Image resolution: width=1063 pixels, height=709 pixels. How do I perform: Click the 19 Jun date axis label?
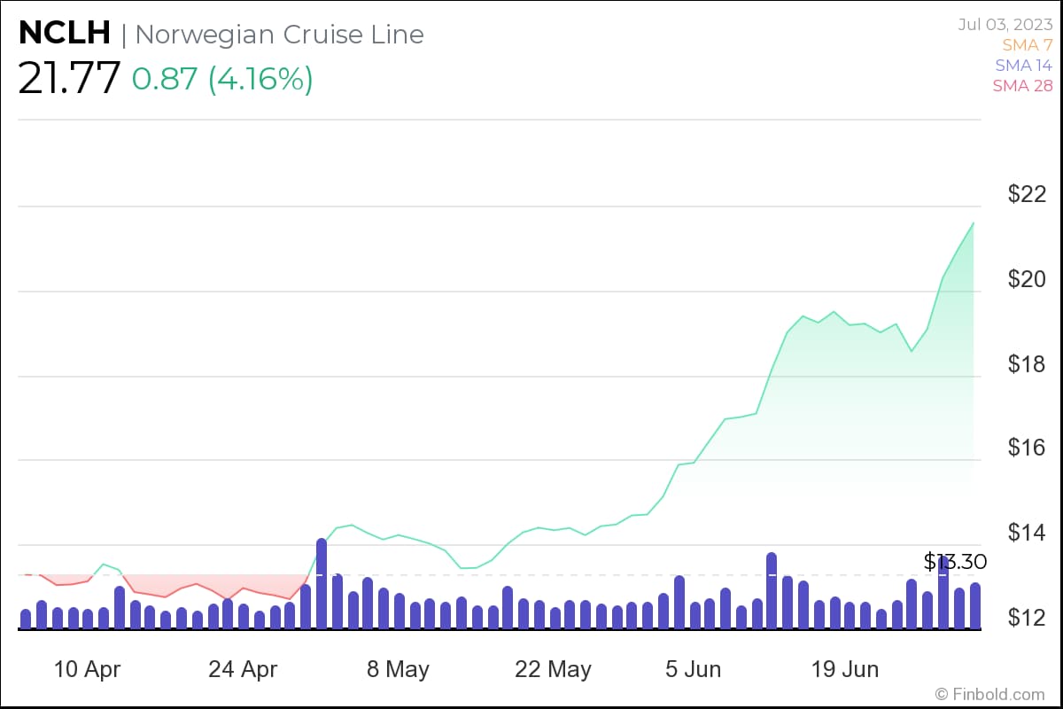pos(845,669)
